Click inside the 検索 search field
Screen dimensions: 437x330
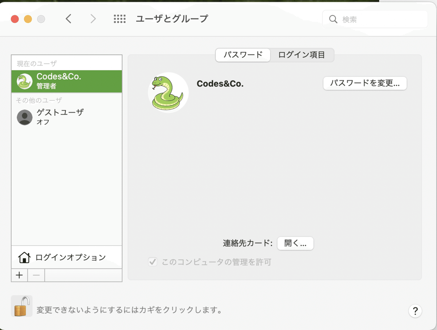[375, 19]
